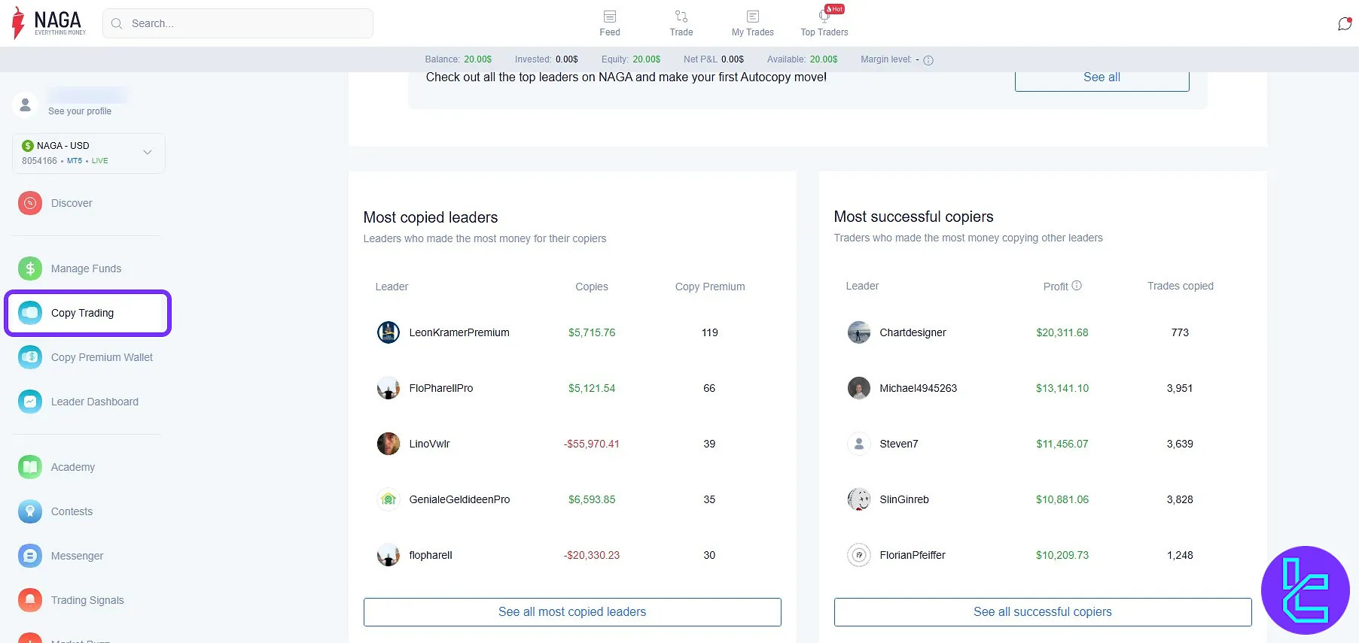The image size is (1359, 643).
Task: Click the SlinGinreb avatar icon
Action: click(x=859, y=499)
